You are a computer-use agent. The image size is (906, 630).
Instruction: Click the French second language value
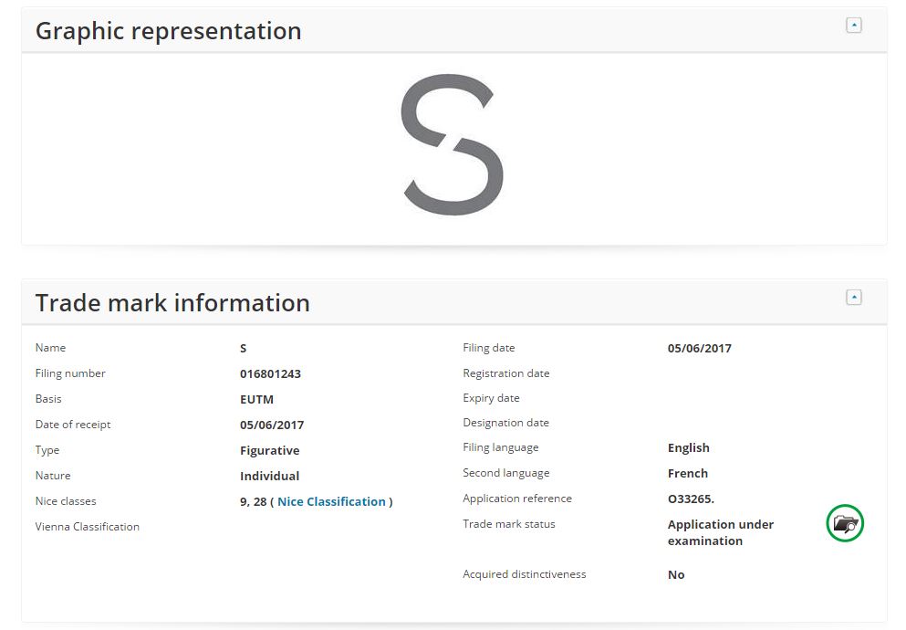687,473
